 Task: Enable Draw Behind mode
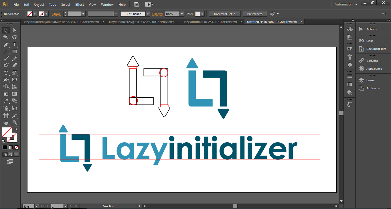pyautogui.click(x=11, y=154)
